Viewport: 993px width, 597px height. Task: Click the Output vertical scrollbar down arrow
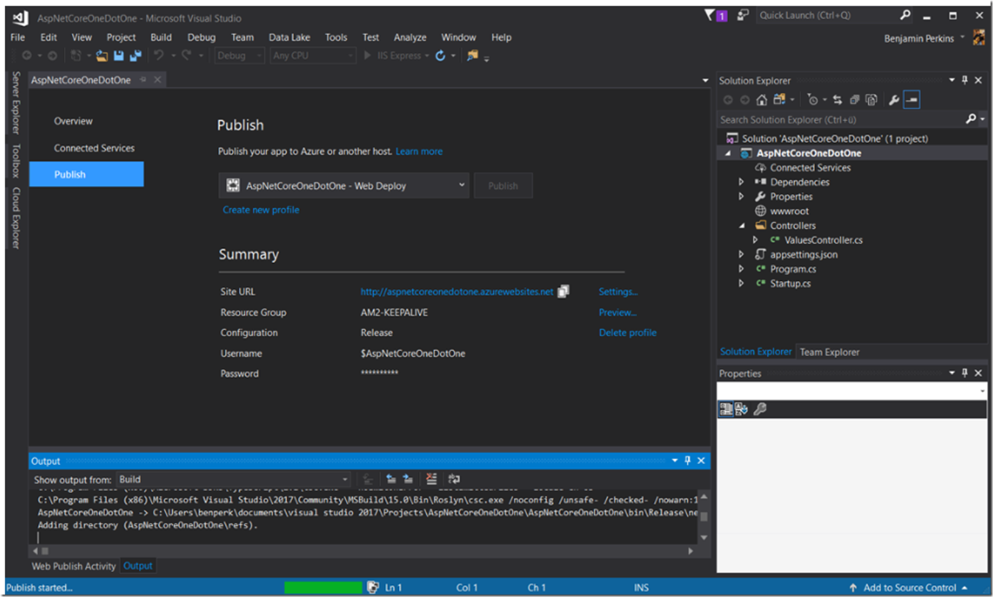point(704,537)
